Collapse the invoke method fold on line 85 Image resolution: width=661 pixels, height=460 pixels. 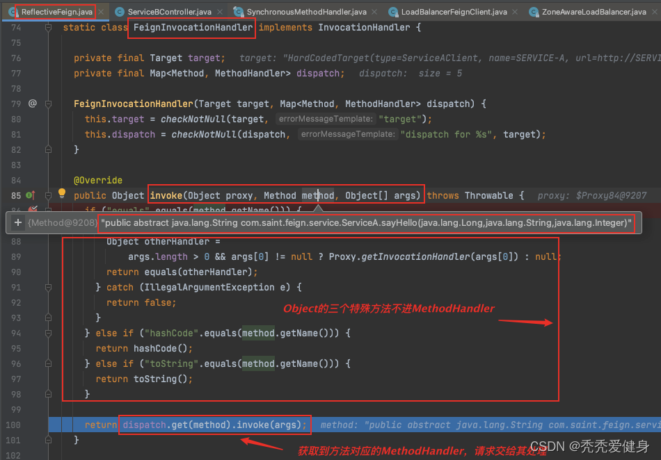point(49,195)
